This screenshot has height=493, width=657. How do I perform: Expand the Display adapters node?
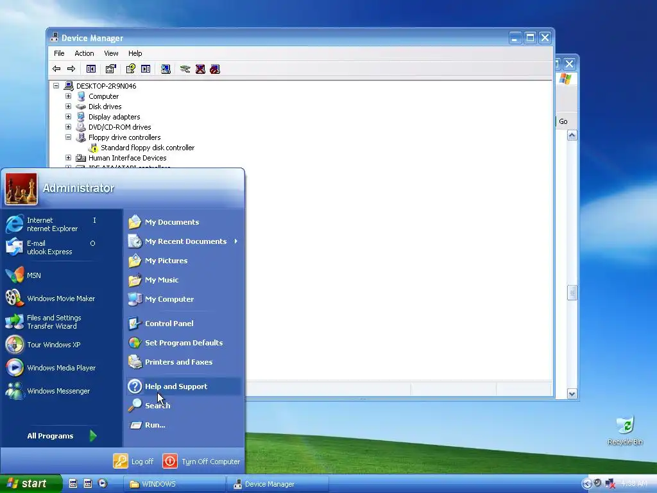pos(68,117)
